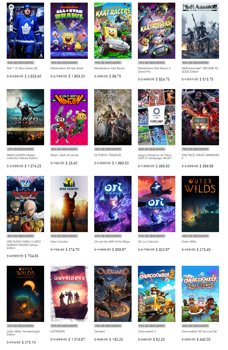Open the Outward game cover
228x350 pixels.
click(113, 294)
